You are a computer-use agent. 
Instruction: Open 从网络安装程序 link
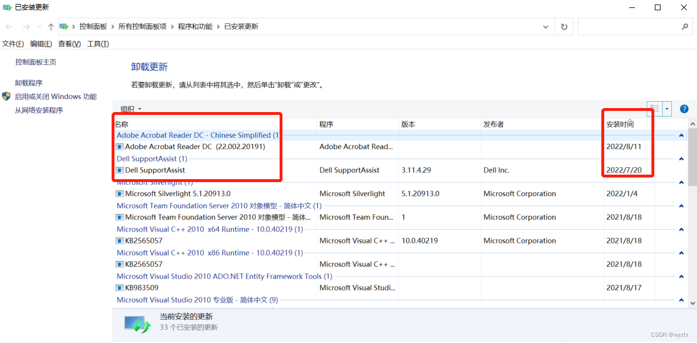39,110
